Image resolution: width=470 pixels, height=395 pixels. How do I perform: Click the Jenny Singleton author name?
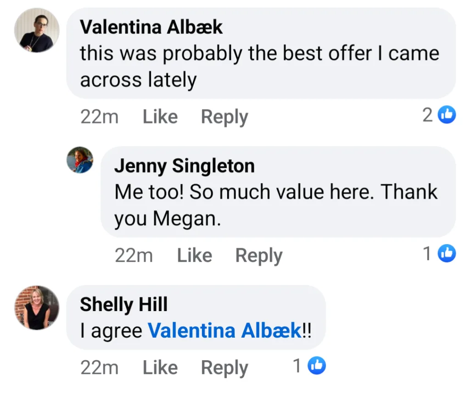[x=184, y=166]
